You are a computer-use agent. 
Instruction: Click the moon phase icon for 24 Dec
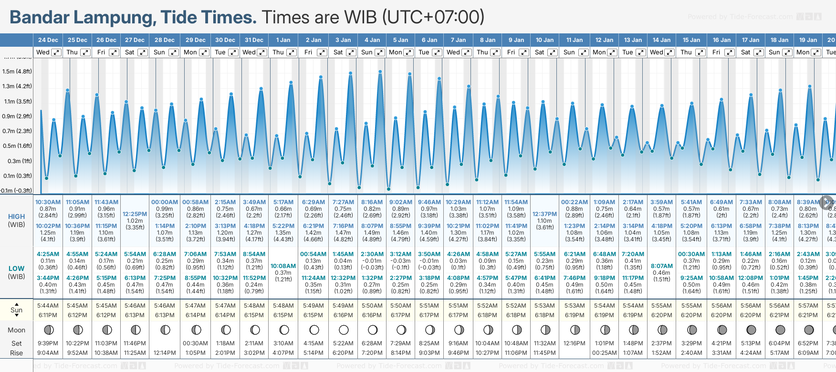[x=48, y=330]
